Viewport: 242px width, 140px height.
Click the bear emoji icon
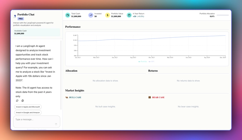(x=149, y=97)
